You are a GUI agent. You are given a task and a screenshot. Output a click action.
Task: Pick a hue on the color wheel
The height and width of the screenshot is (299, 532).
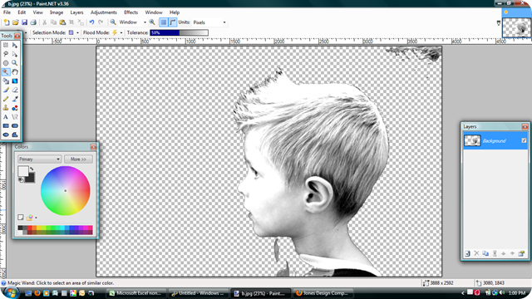click(x=66, y=190)
